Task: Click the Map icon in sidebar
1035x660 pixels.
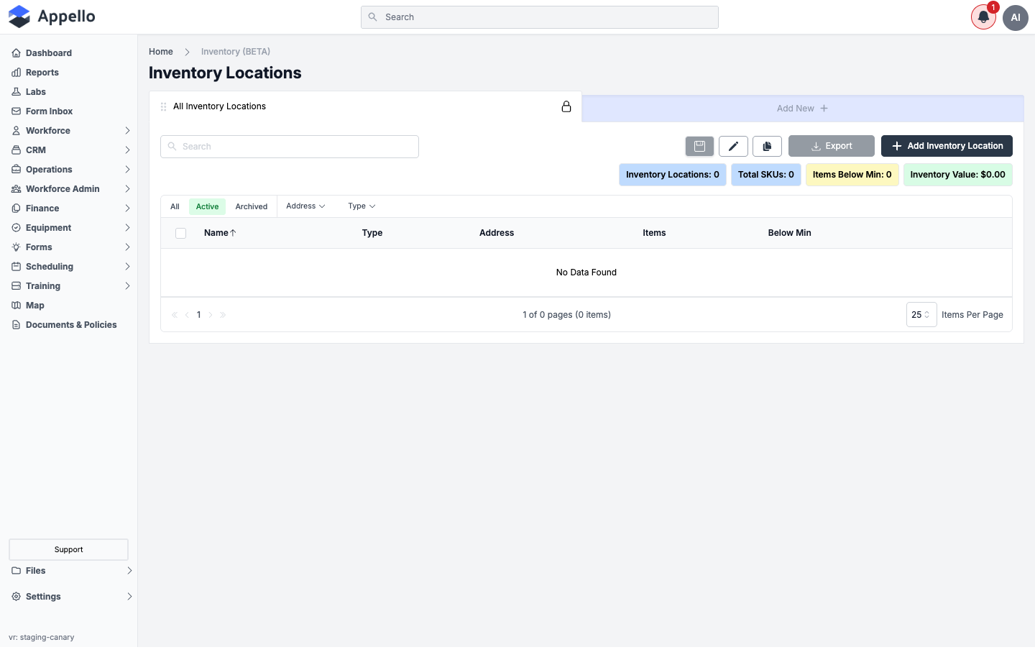Action: pos(16,306)
